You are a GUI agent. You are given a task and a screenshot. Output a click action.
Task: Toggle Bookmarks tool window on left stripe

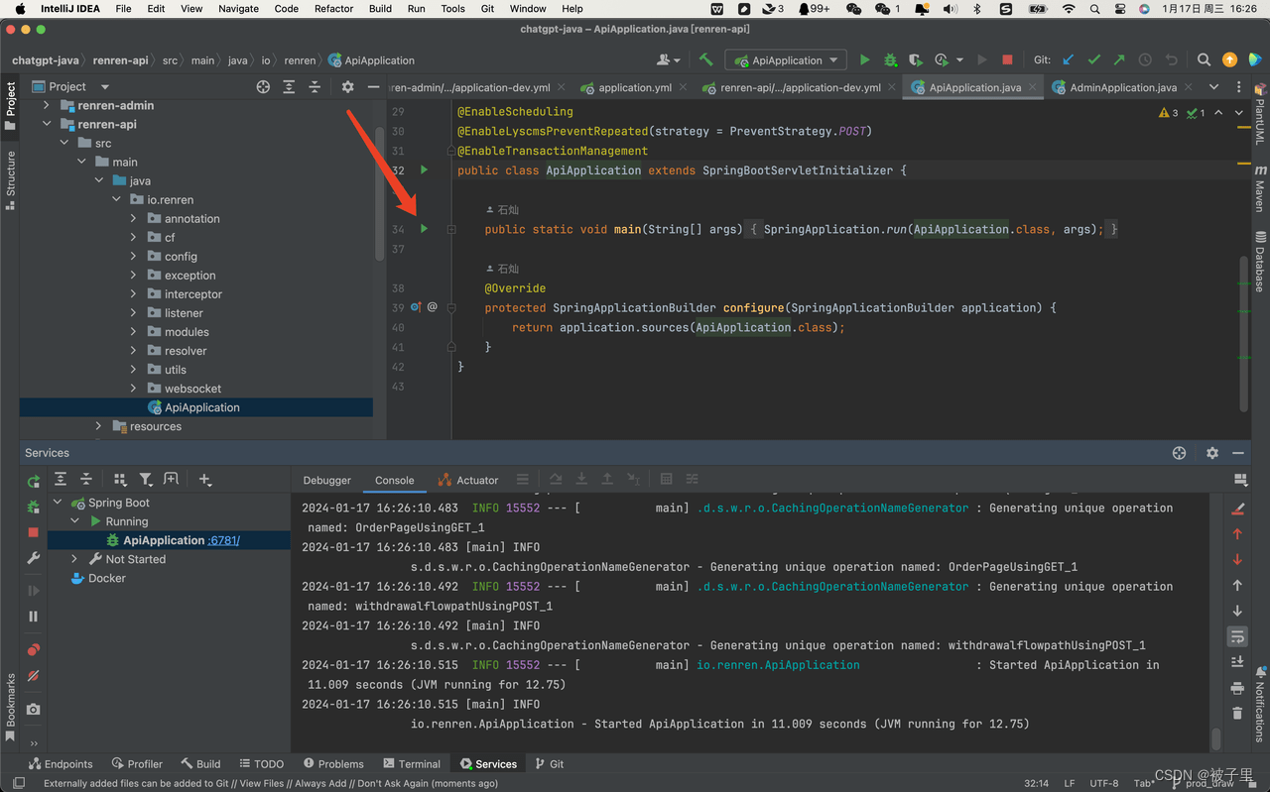click(x=11, y=708)
